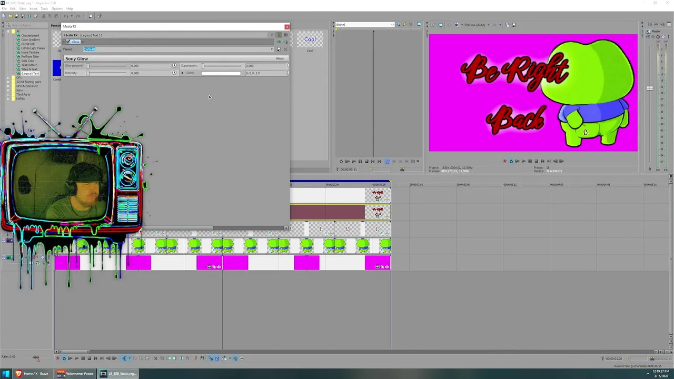Click the Plug-In Chain icon in Media FX
The image size is (674, 379).
click(x=279, y=42)
